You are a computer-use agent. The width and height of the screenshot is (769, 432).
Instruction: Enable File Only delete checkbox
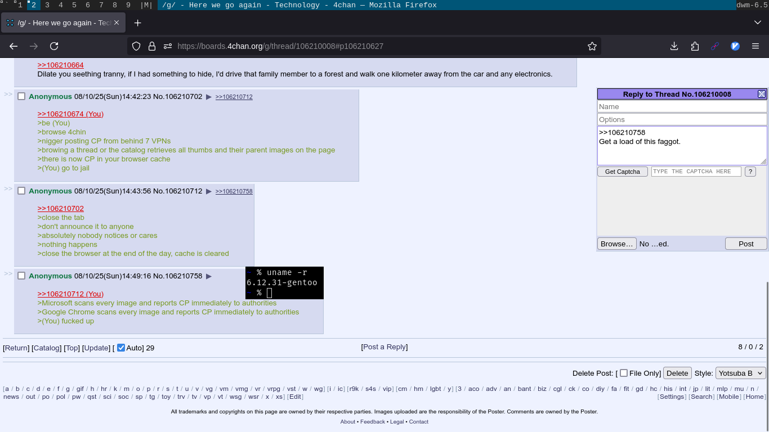[x=624, y=373]
